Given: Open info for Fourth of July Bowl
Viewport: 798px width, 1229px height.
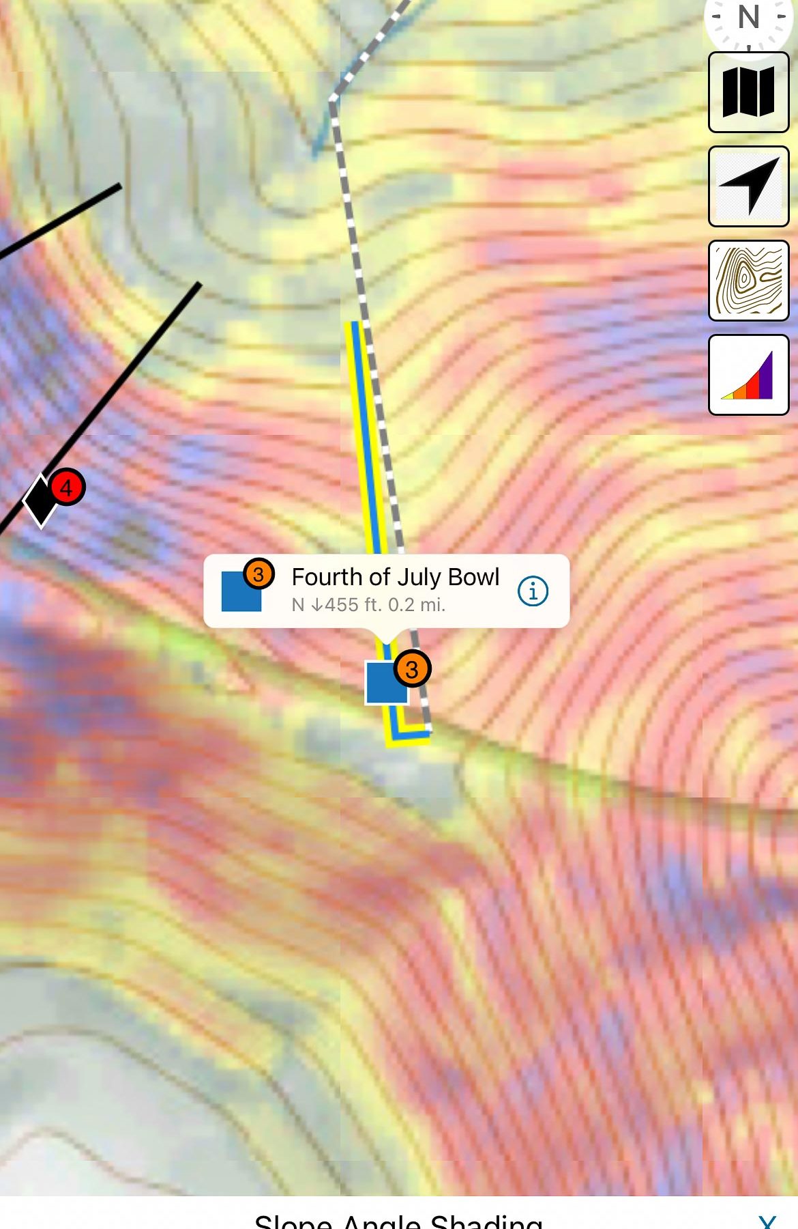Looking at the screenshot, I should pos(533,591).
